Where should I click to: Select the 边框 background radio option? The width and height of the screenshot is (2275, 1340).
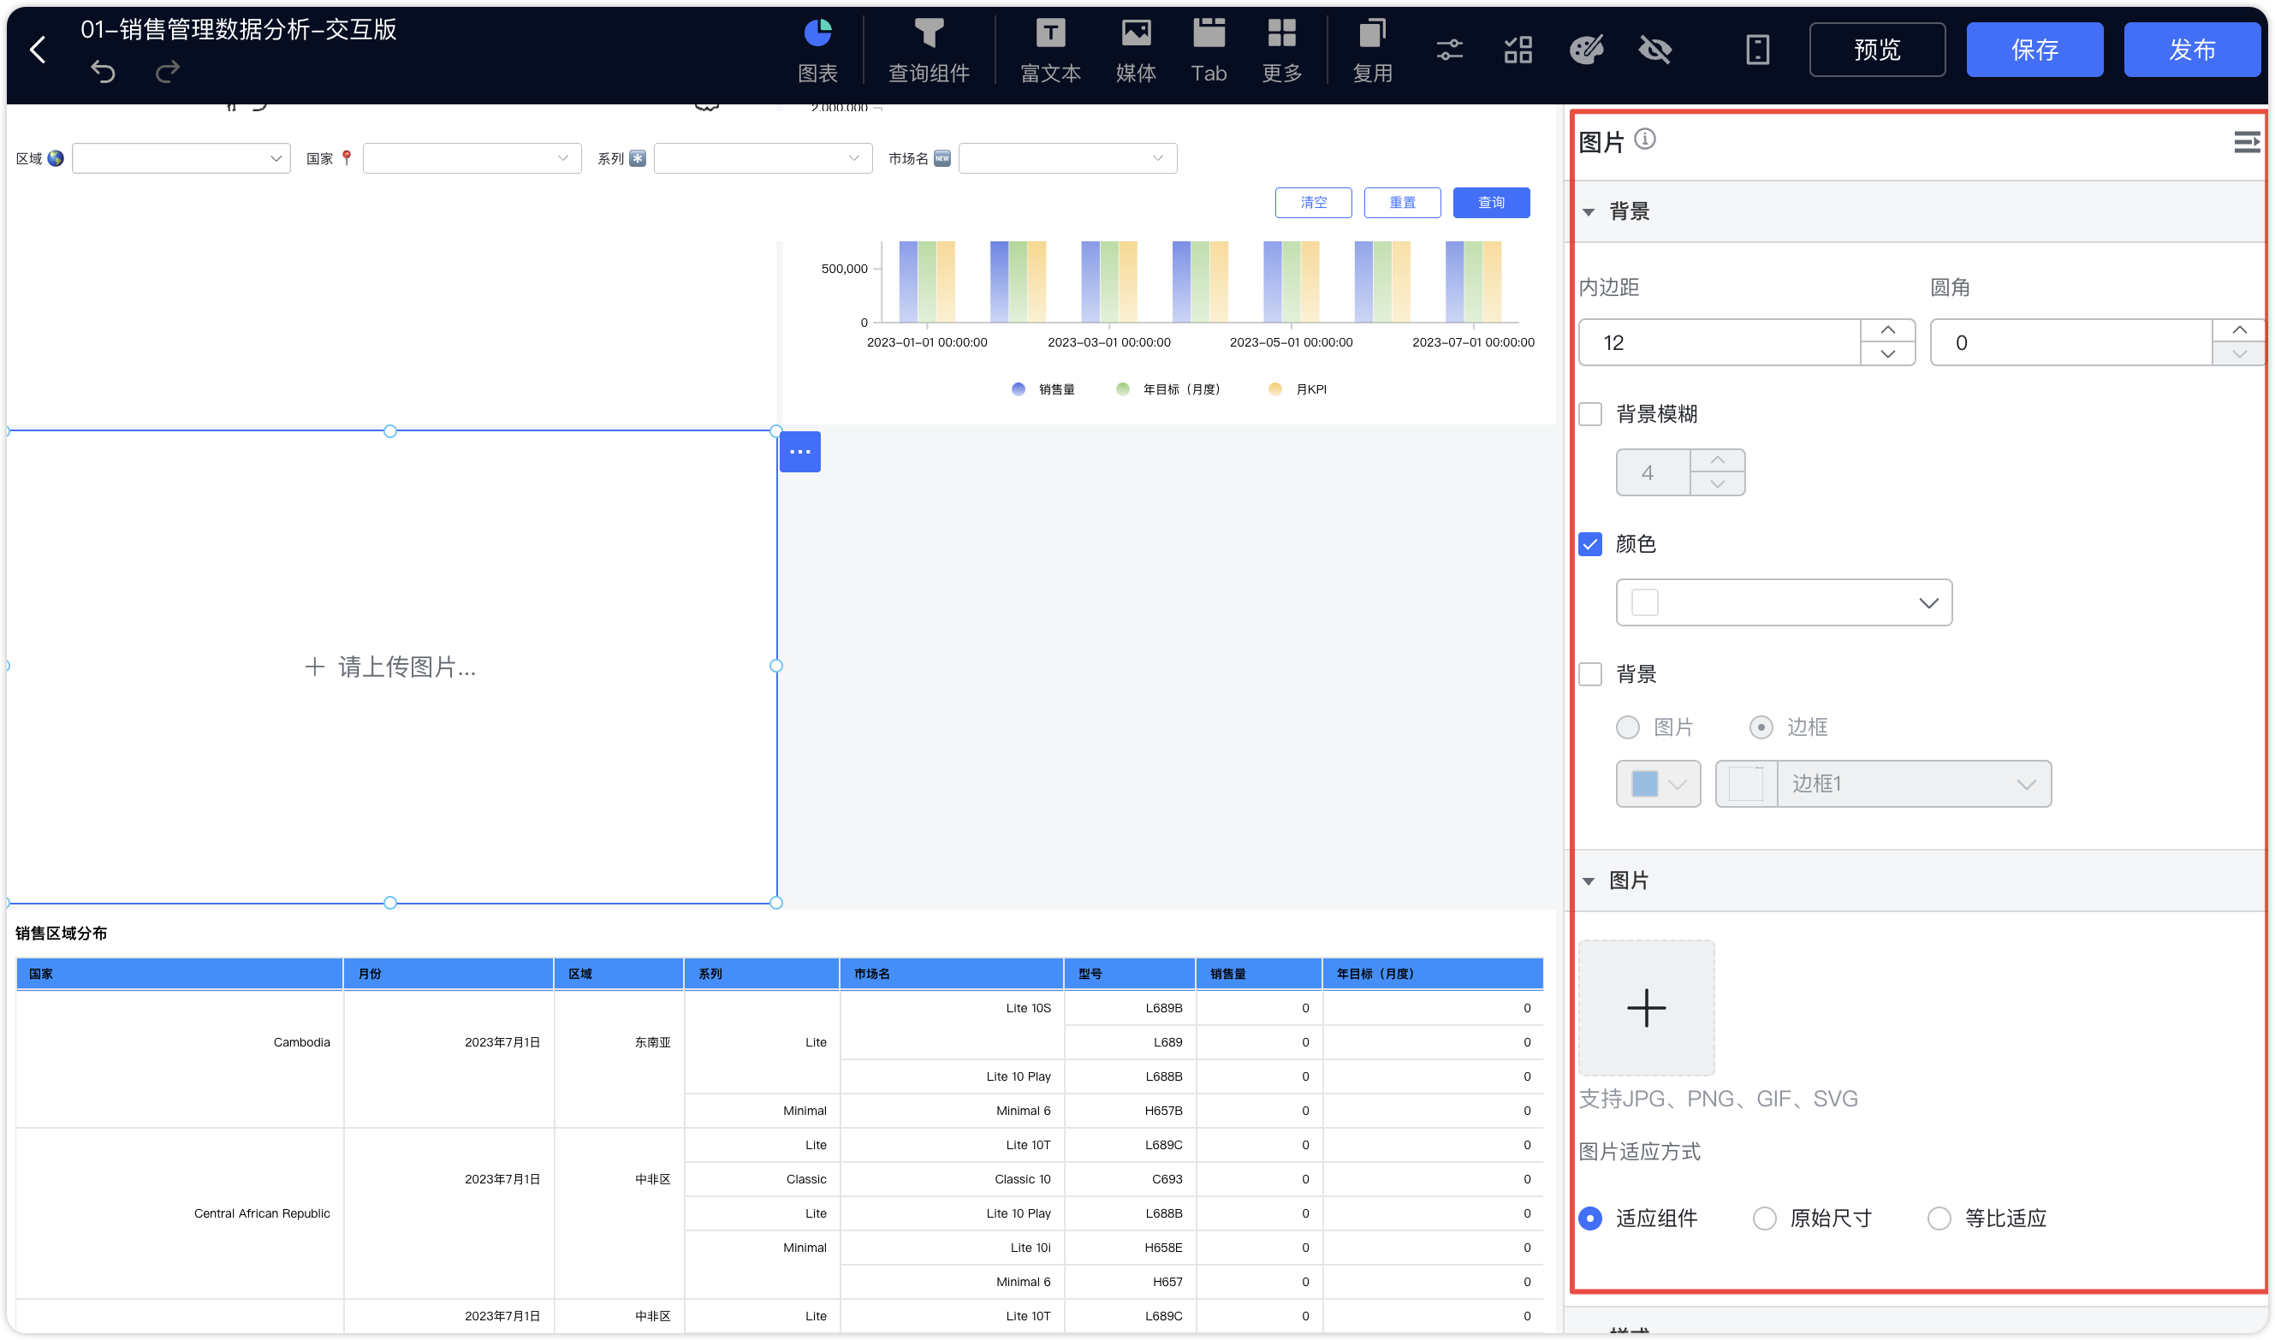pos(1761,728)
